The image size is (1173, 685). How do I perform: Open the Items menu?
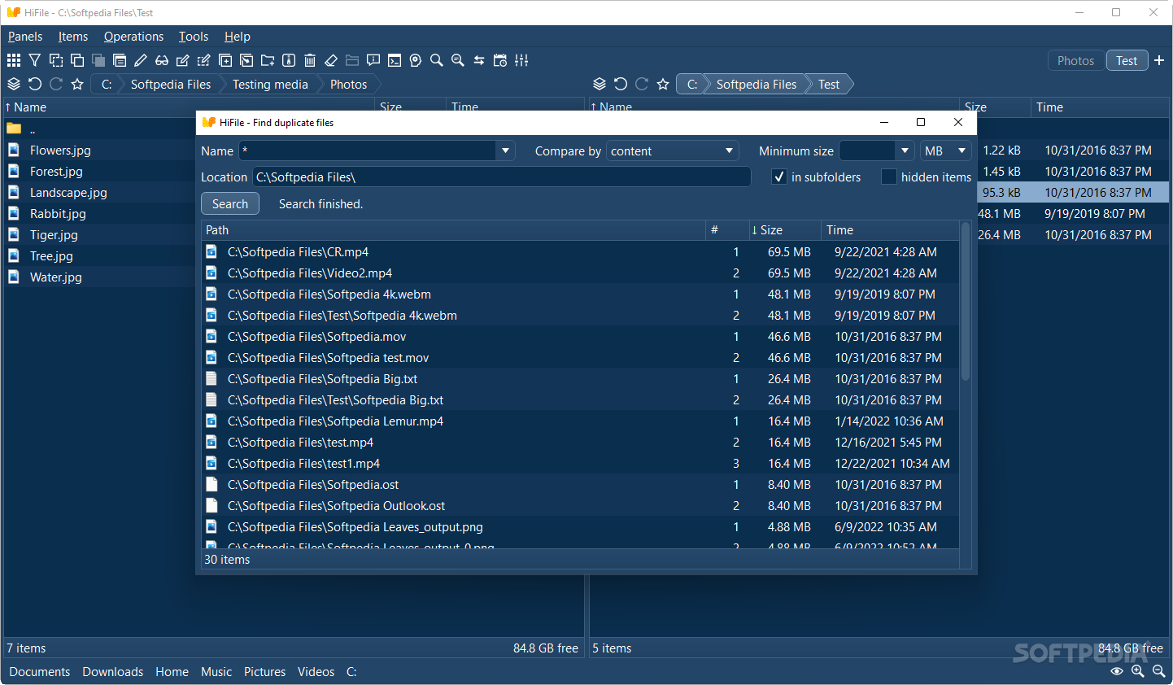click(x=73, y=37)
